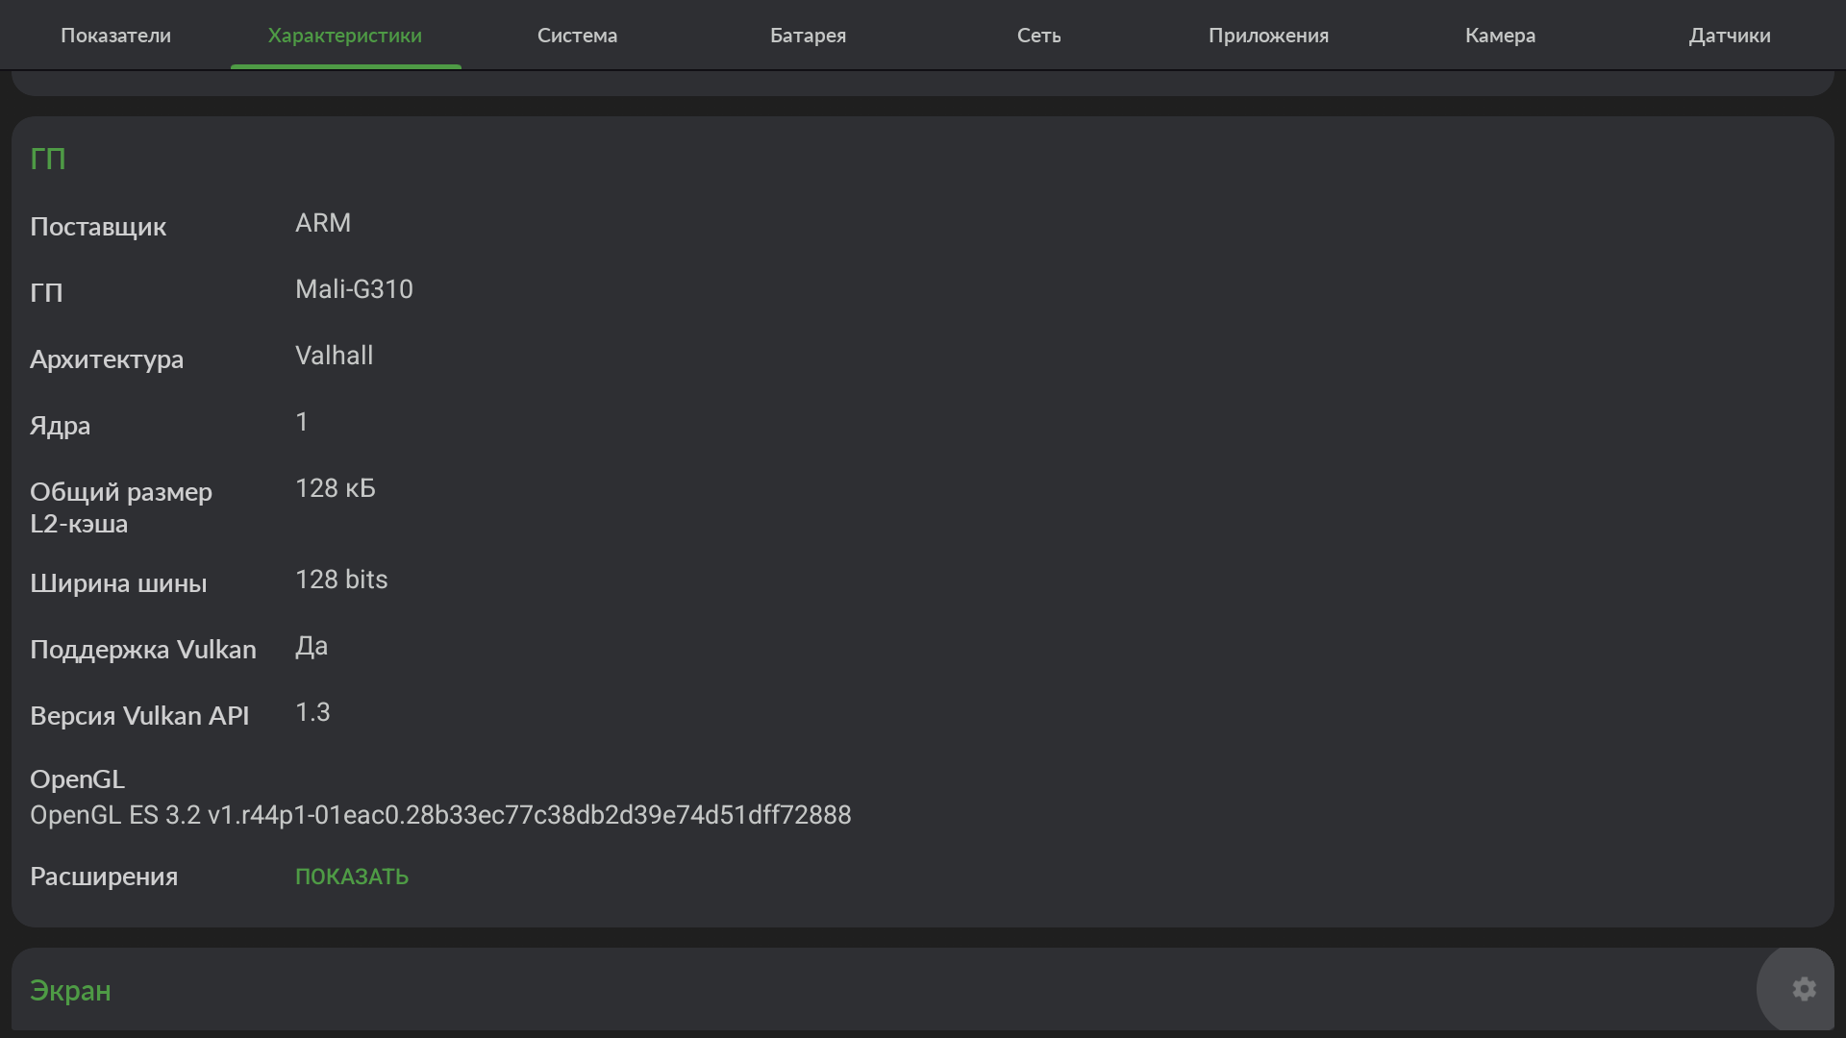Click the Vulkan API version 1.3 value

click(312, 712)
